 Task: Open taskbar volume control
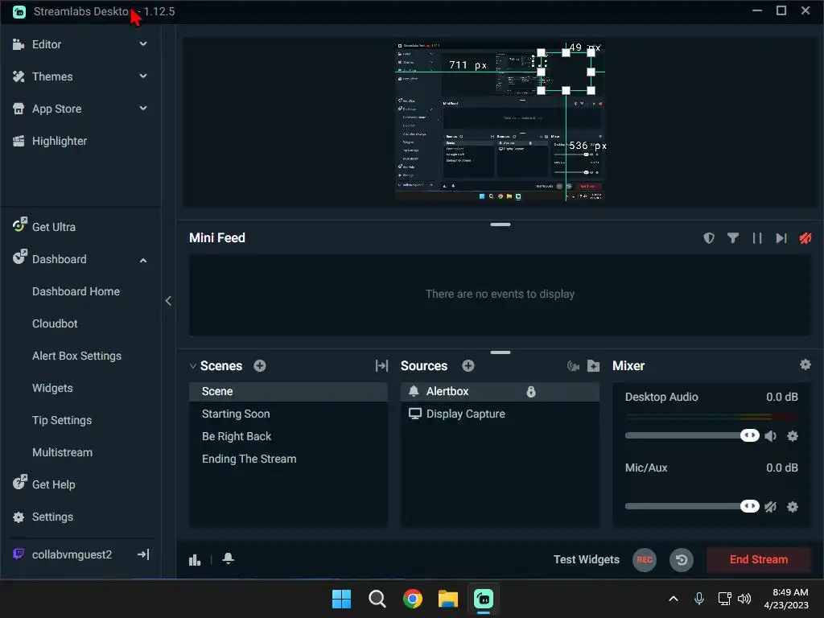coord(744,599)
